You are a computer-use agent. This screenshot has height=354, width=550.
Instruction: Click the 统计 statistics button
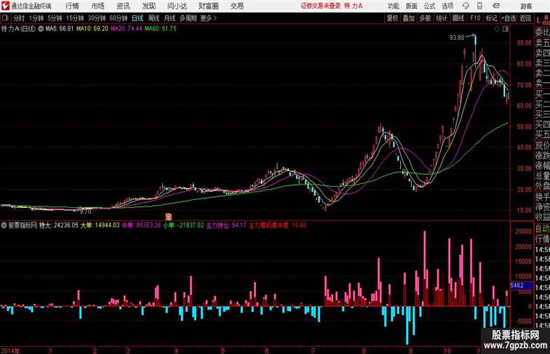click(x=442, y=18)
